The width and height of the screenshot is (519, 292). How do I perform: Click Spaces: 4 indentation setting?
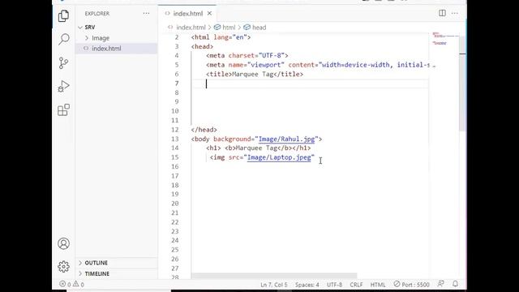click(307, 285)
